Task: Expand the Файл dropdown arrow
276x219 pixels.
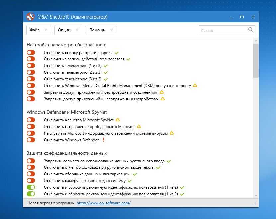Action: point(46,30)
